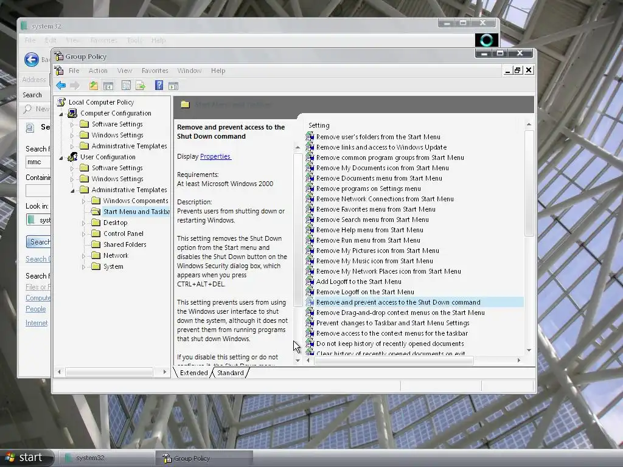Screen dimensions: 623x467
Task: Click the console tree scroll right arrow
Action: (164, 372)
